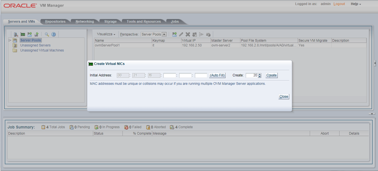Click the Status column header in jobs table

pyautogui.click(x=108, y=133)
